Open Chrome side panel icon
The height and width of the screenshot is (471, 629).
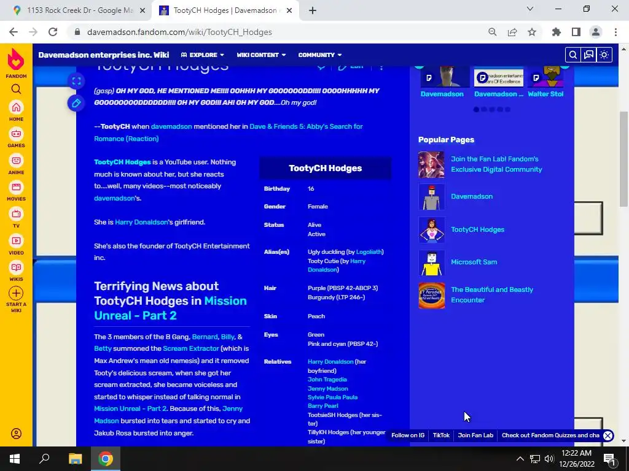pos(576,32)
